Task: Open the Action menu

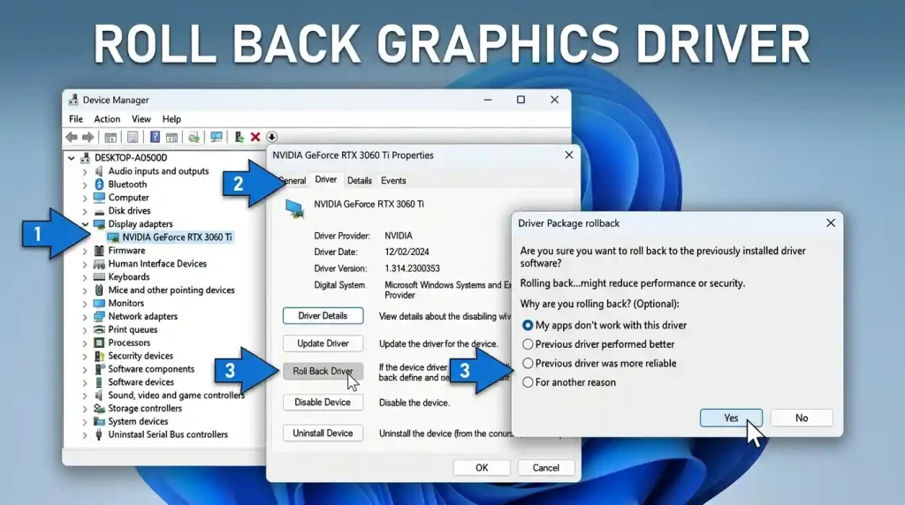Action: click(107, 119)
